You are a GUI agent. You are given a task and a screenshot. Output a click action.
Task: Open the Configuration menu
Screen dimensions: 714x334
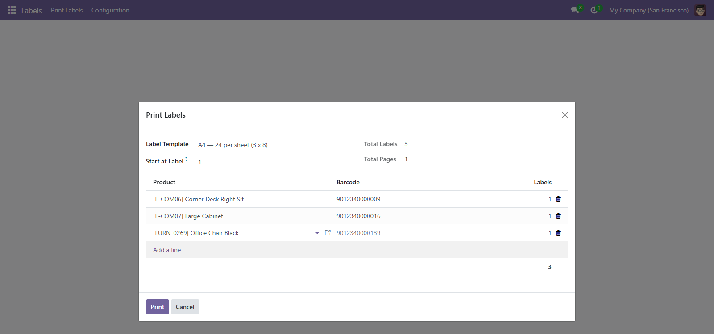[x=110, y=10]
